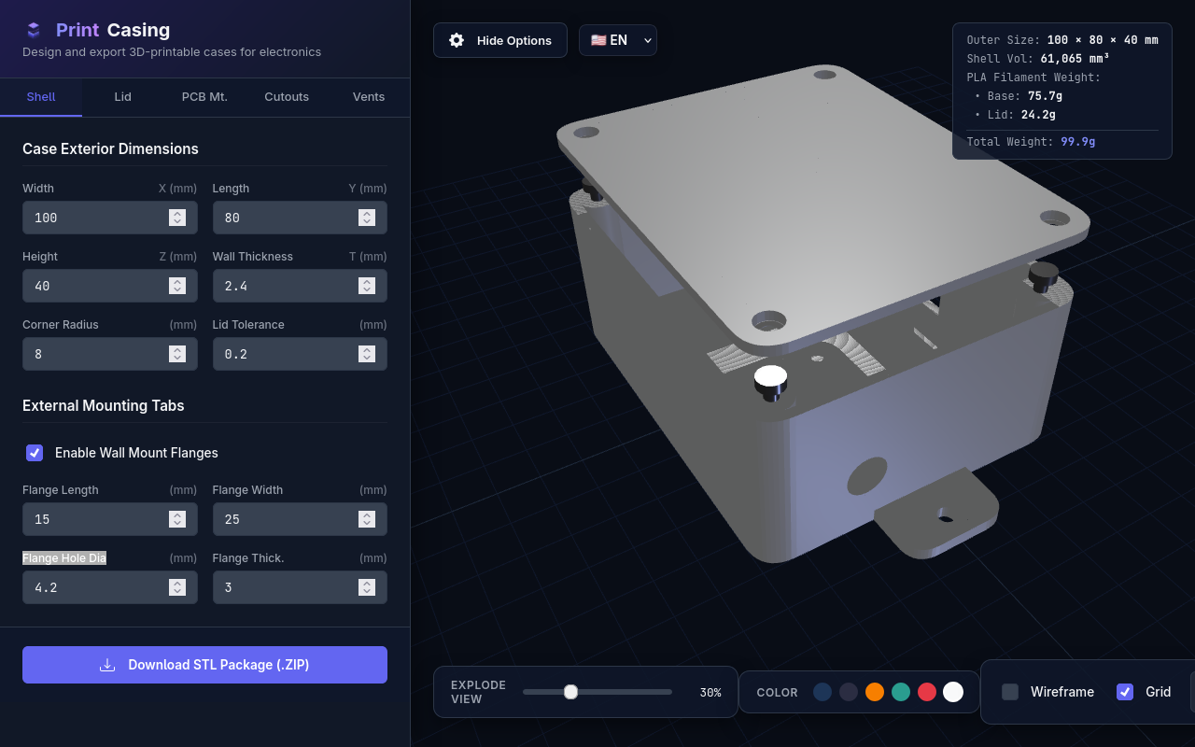Open the EN language dropdown

click(x=618, y=40)
